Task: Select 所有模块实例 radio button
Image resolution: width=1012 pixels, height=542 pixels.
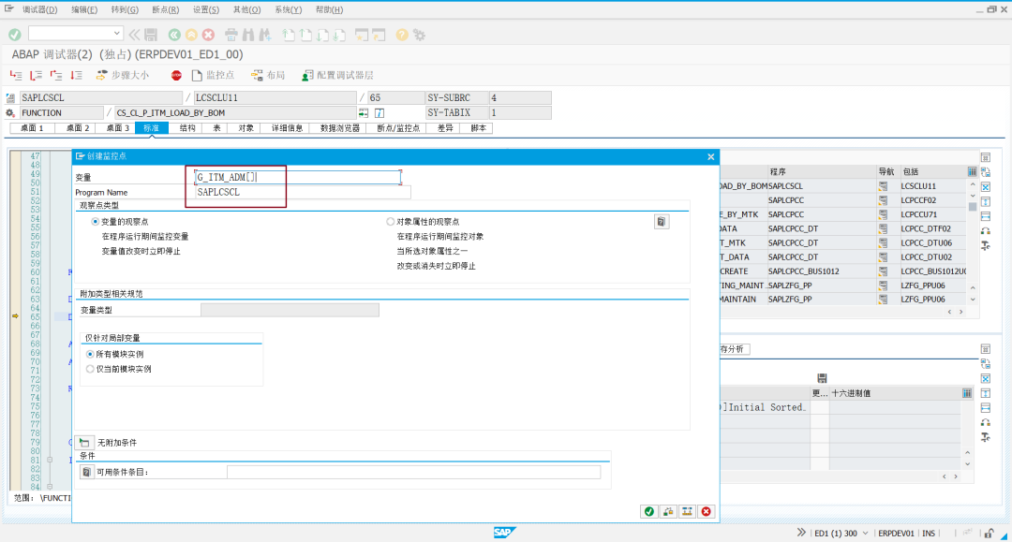Action: [x=90, y=355]
